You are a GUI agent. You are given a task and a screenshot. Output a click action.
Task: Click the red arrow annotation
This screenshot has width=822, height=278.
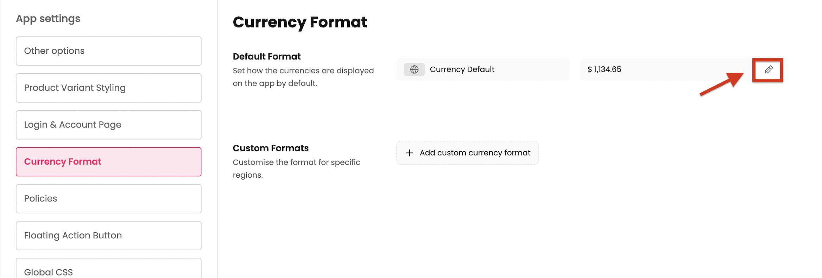click(721, 84)
